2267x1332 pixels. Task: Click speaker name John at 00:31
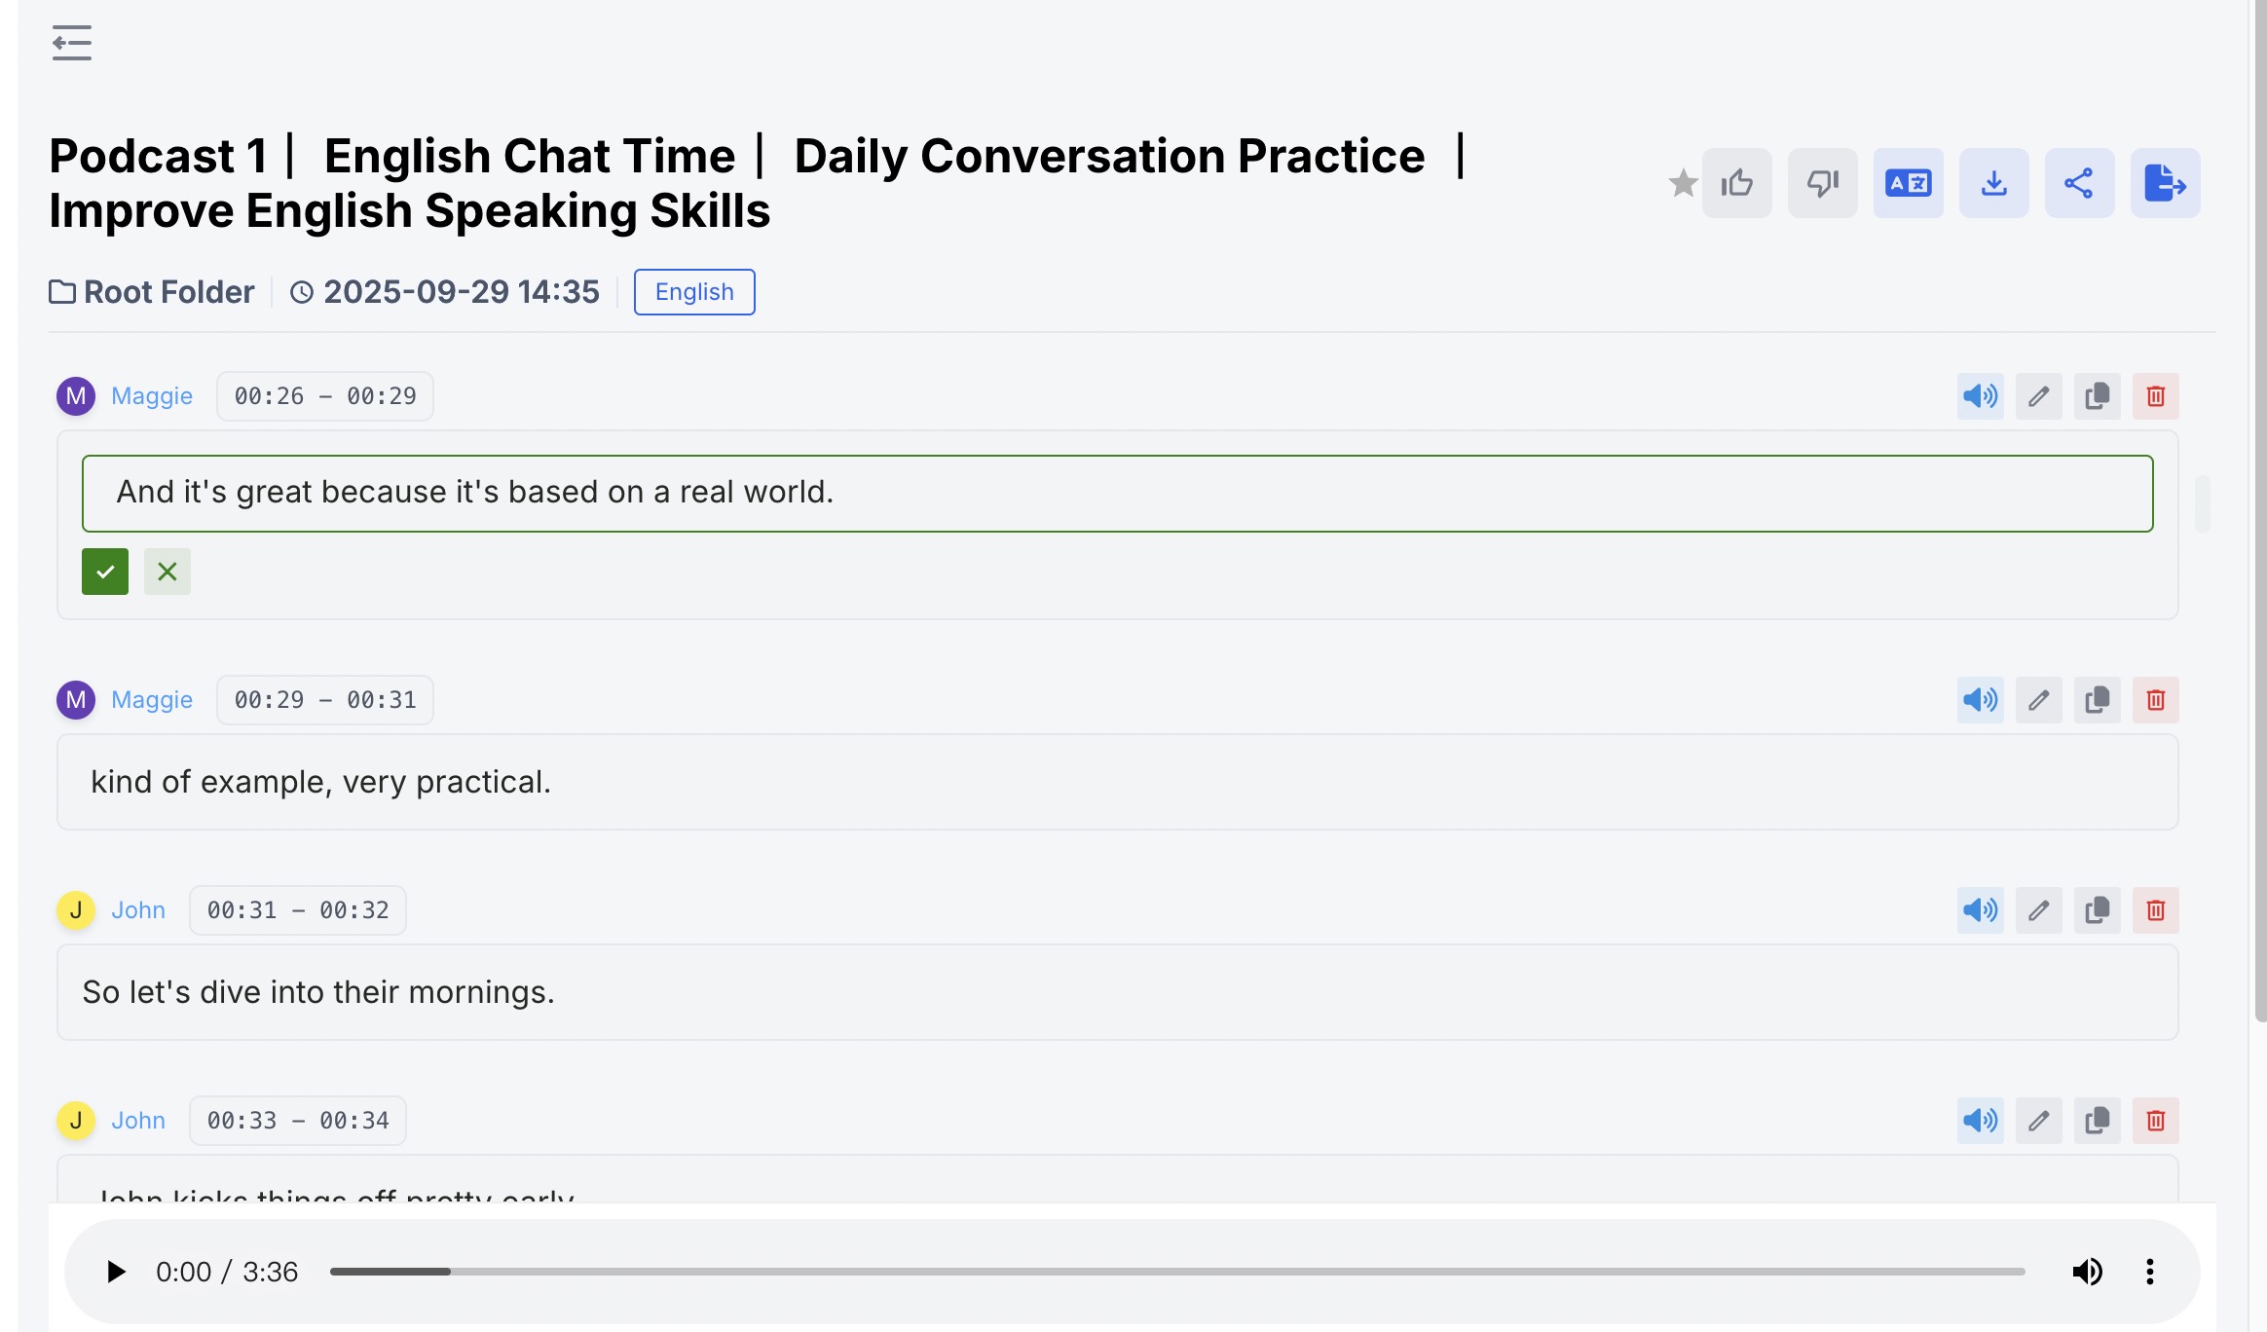138,910
